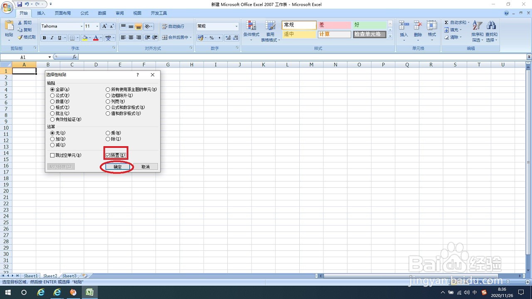This screenshot has height=299, width=532.
Task: Click the Cut (剪切) scissors icon
Action: point(20,22)
